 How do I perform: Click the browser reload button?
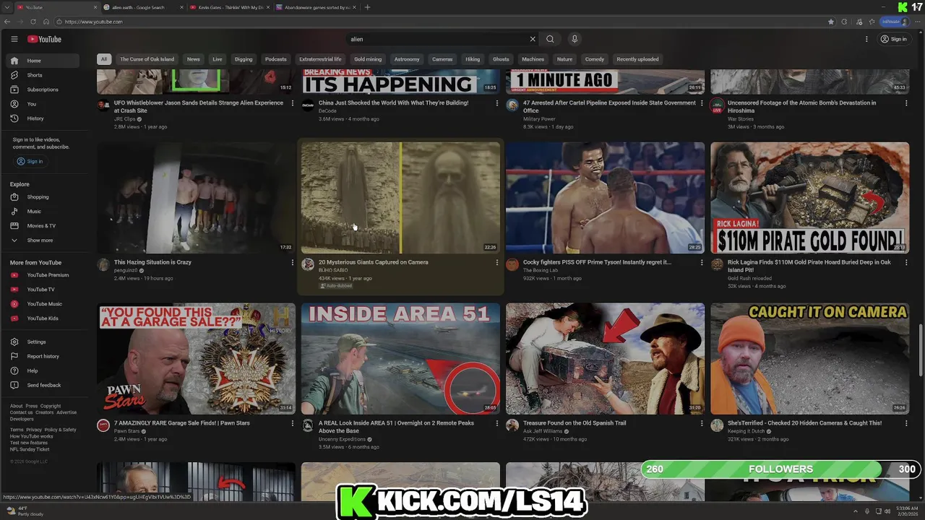[x=33, y=22]
